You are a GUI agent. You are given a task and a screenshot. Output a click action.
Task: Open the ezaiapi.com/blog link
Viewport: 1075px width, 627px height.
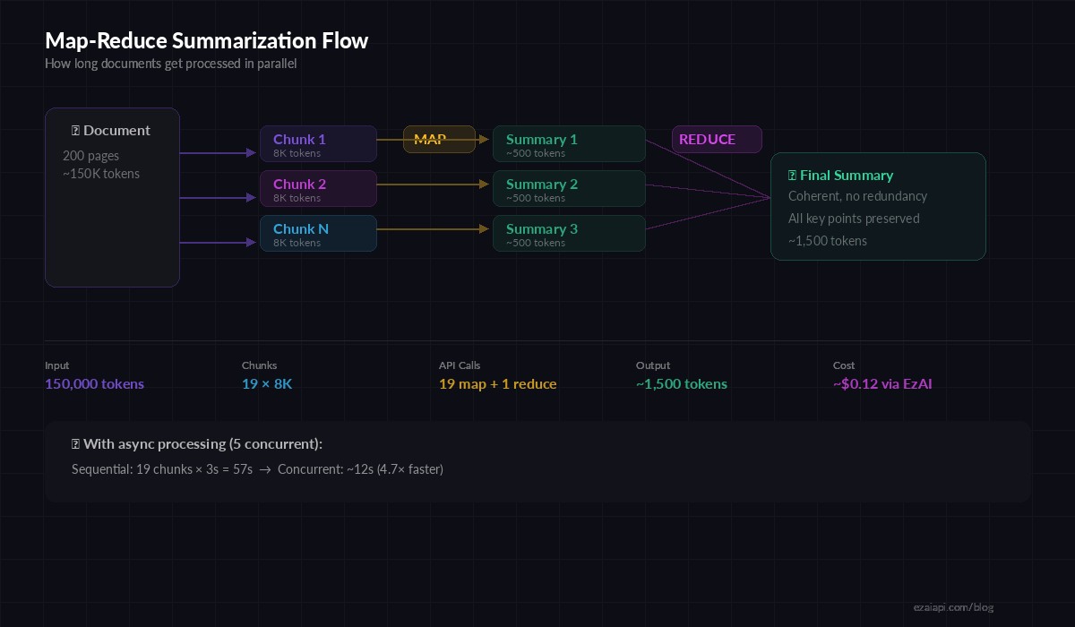(x=954, y=607)
